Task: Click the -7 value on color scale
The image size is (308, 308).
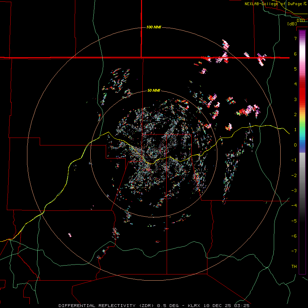Action: [294, 251]
